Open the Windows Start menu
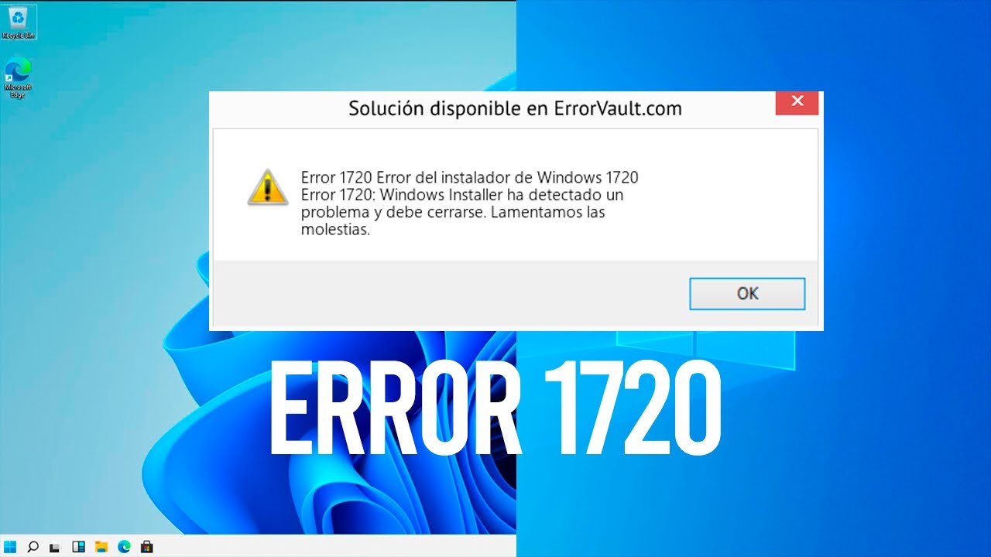991x557 pixels. point(11,547)
